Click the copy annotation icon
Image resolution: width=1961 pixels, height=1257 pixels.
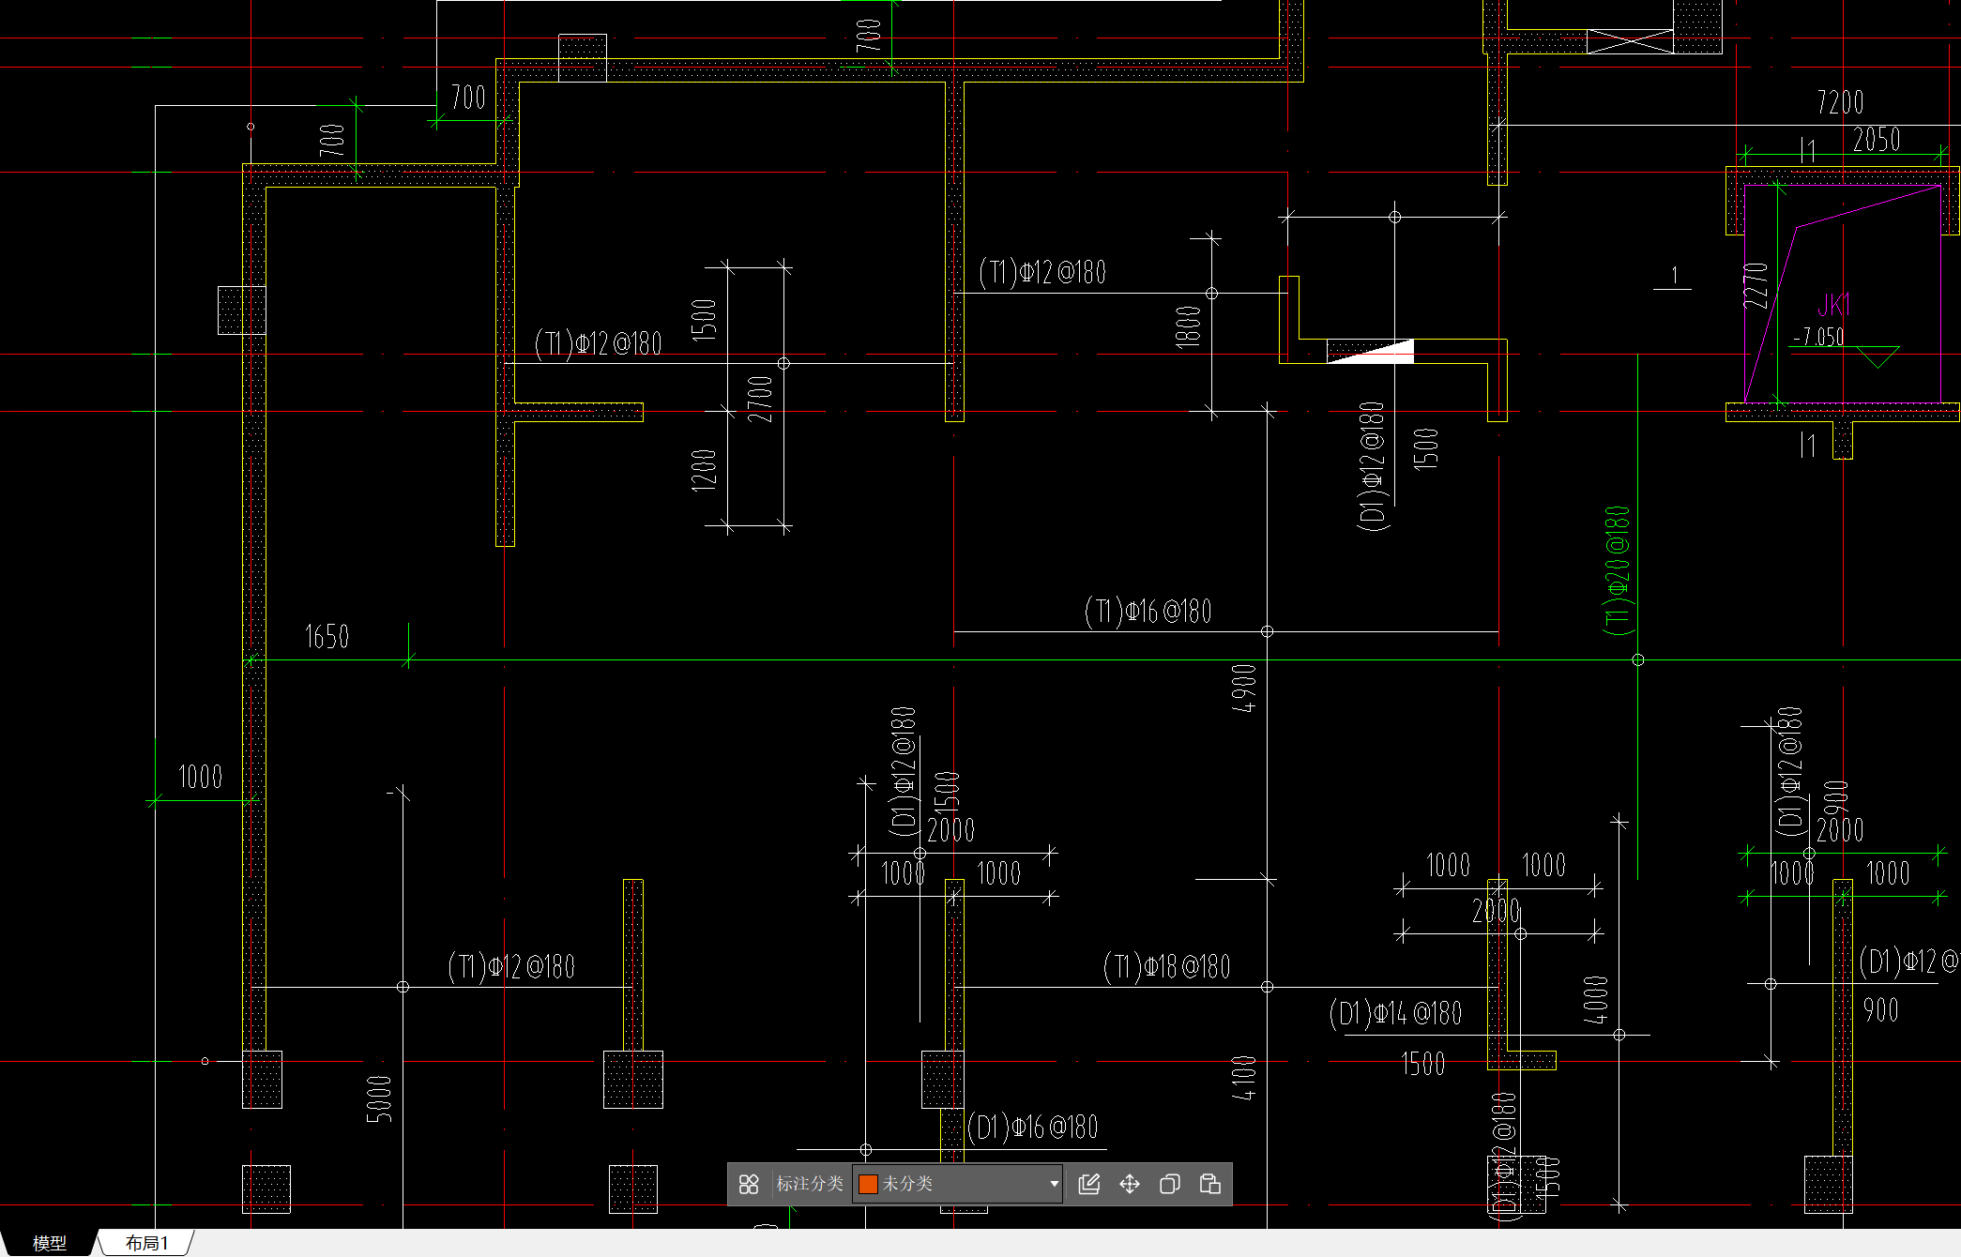pyautogui.click(x=1169, y=1184)
